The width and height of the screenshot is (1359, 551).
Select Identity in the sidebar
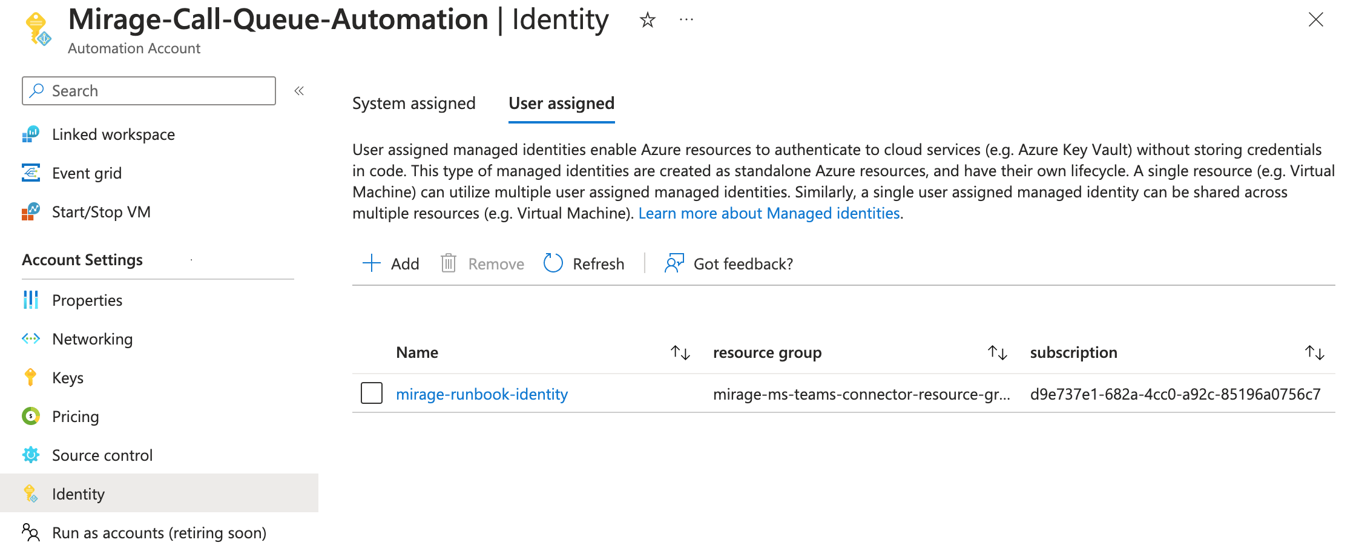coord(159,493)
